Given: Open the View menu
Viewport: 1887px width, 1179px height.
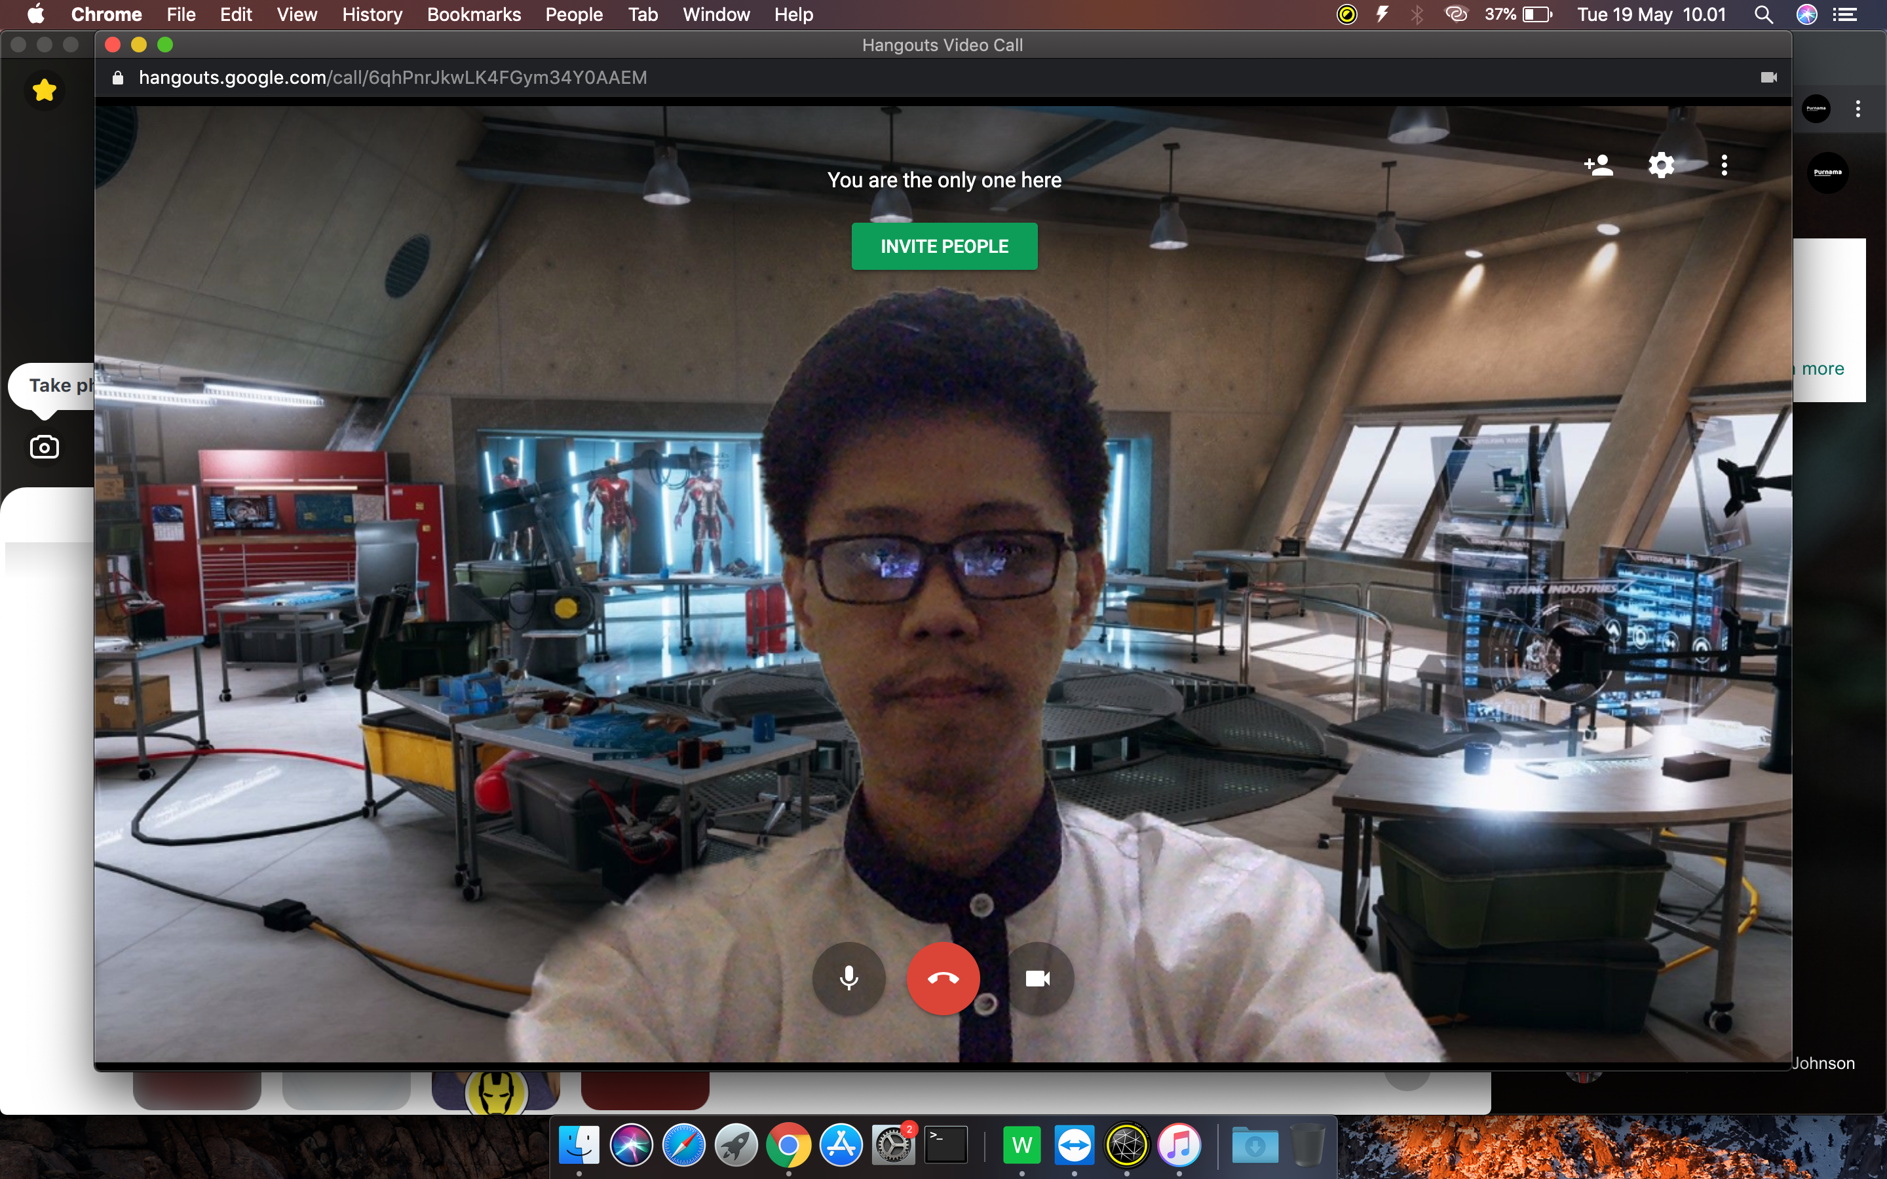Looking at the screenshot, I should [x=297, y=14].
